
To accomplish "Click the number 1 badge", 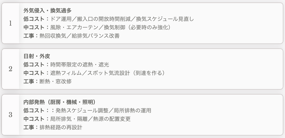I will coord(10,23).
